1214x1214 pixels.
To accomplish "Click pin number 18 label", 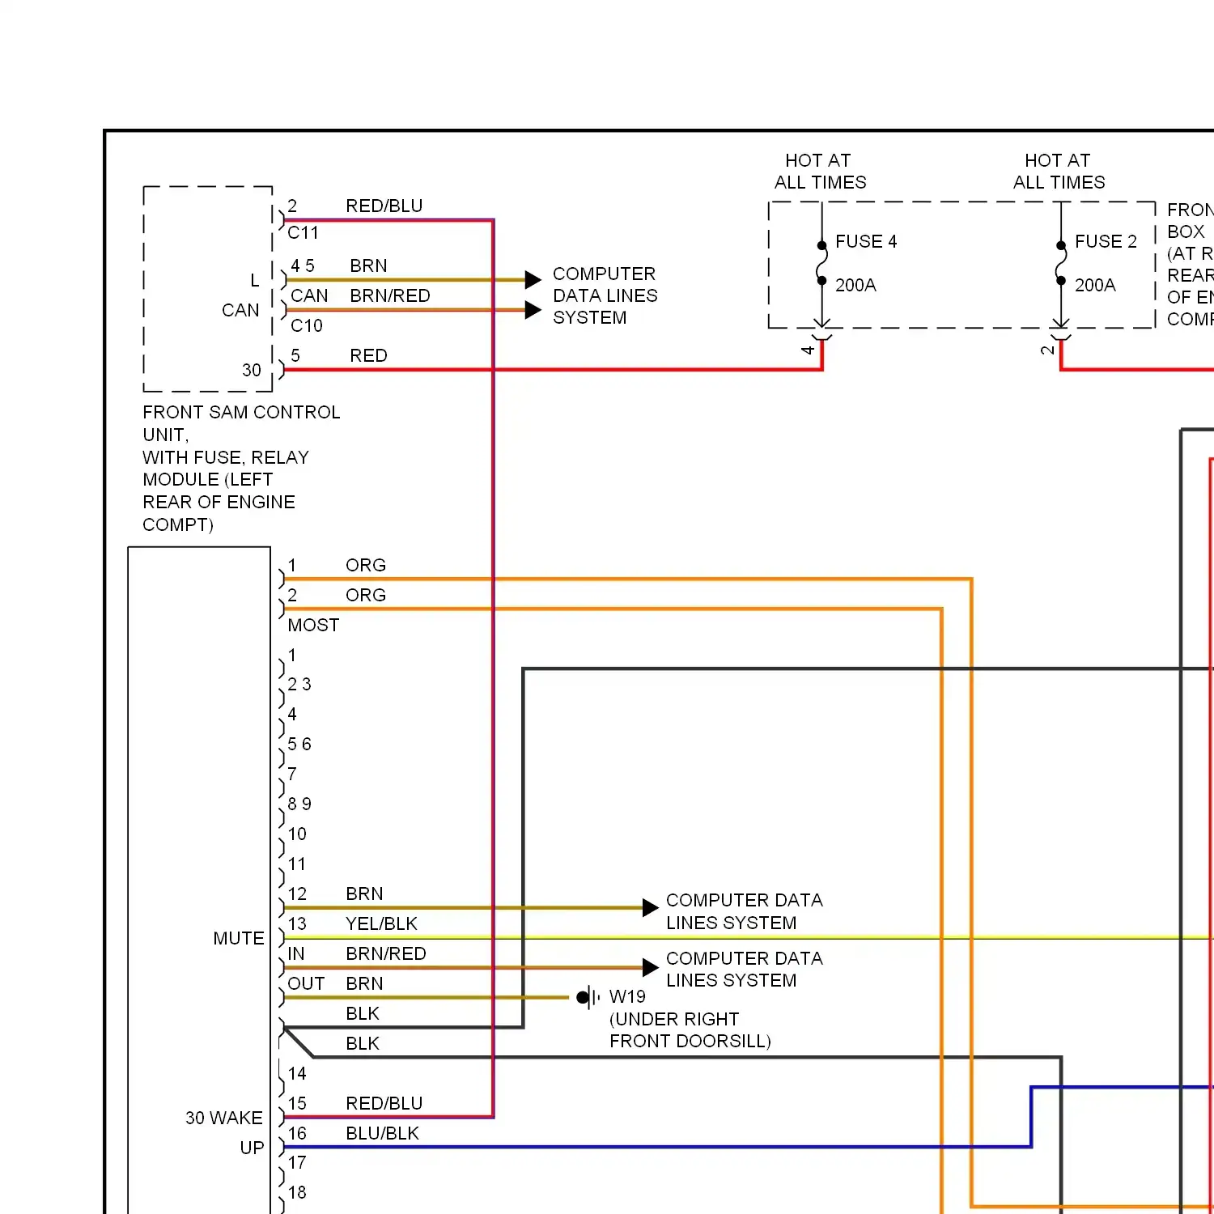I will point(297,1192).
